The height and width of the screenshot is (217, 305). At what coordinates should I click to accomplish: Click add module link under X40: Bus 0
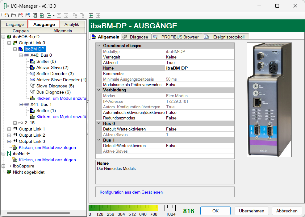(61, 98)
